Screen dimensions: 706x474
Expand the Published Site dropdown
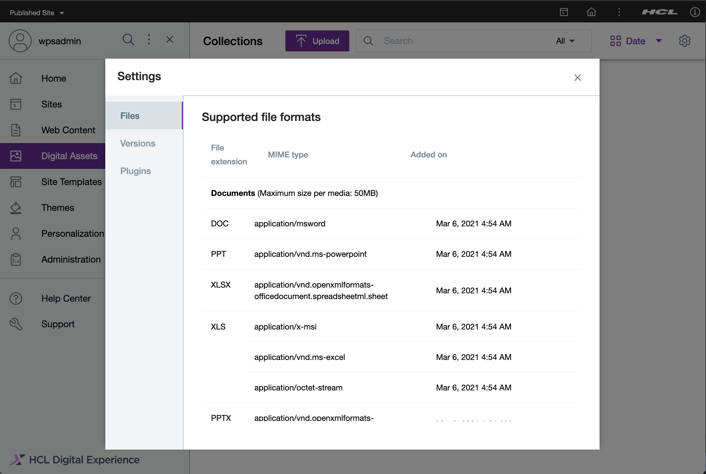37,13
